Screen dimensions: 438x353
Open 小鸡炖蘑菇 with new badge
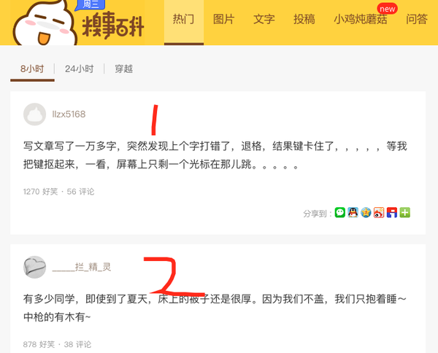click(x=361, y=20)
